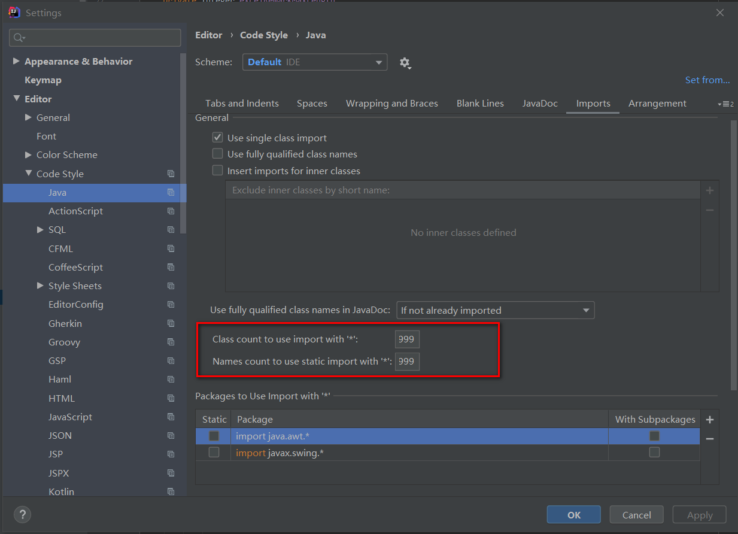Open the JavaDoc tab
The width and height of the screenshot is (738, 534).
tap(540, 104)
